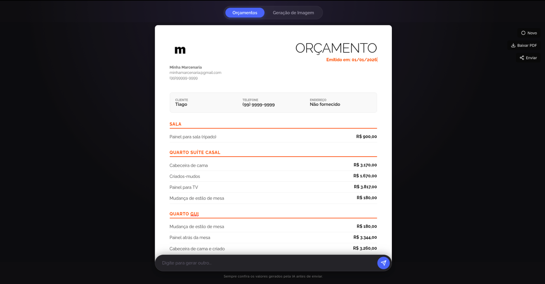Click the 'm' company logo

(x=180, y=50)
